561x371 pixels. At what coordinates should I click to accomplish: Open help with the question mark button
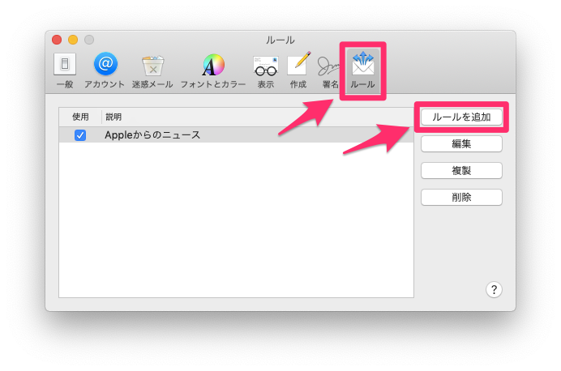click(x=494, y=289)
